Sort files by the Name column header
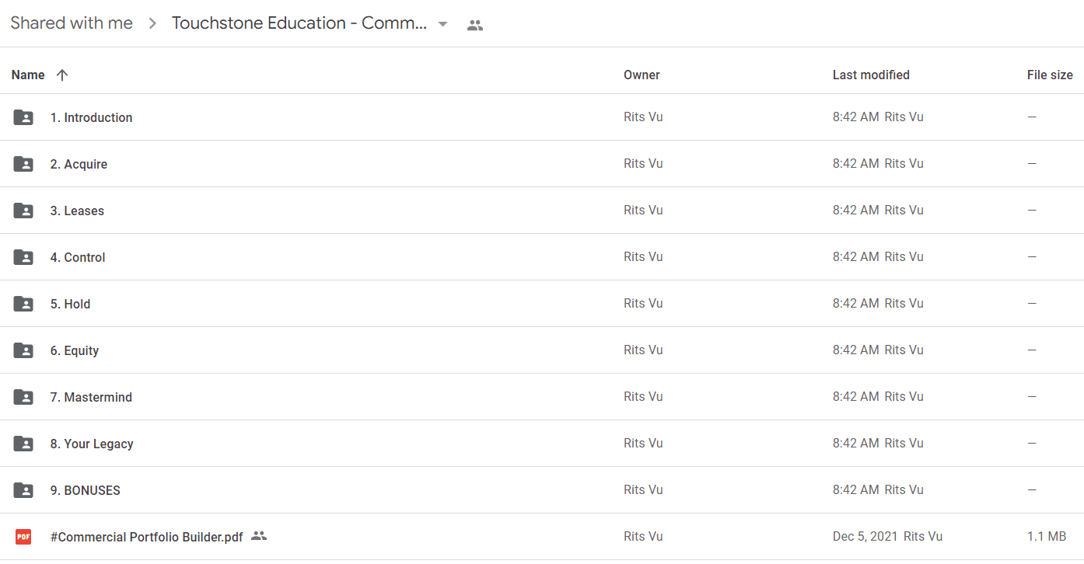The height and width of the screenshot is (564, 1084). pyautogui.click(x=28, y=75)
